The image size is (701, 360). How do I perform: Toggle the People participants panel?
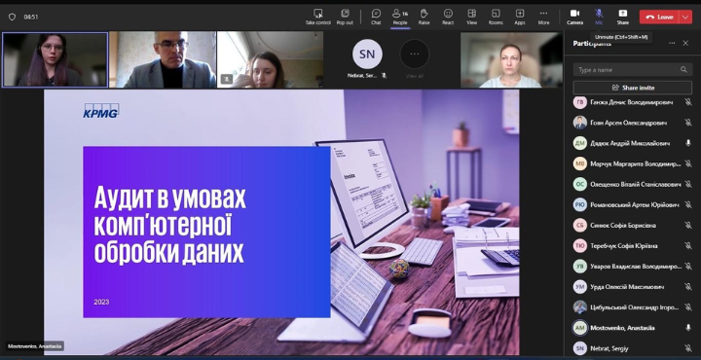[400, 17]
